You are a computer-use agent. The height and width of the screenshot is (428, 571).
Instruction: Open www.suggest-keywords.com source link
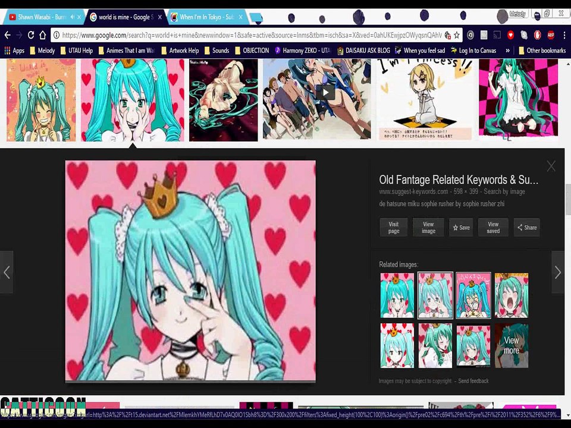coord(413,191)
